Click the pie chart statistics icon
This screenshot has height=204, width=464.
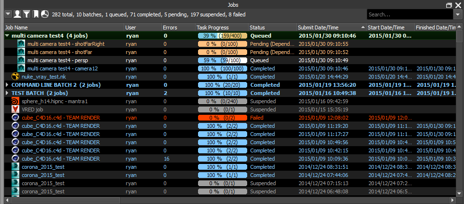pos(45,14)
